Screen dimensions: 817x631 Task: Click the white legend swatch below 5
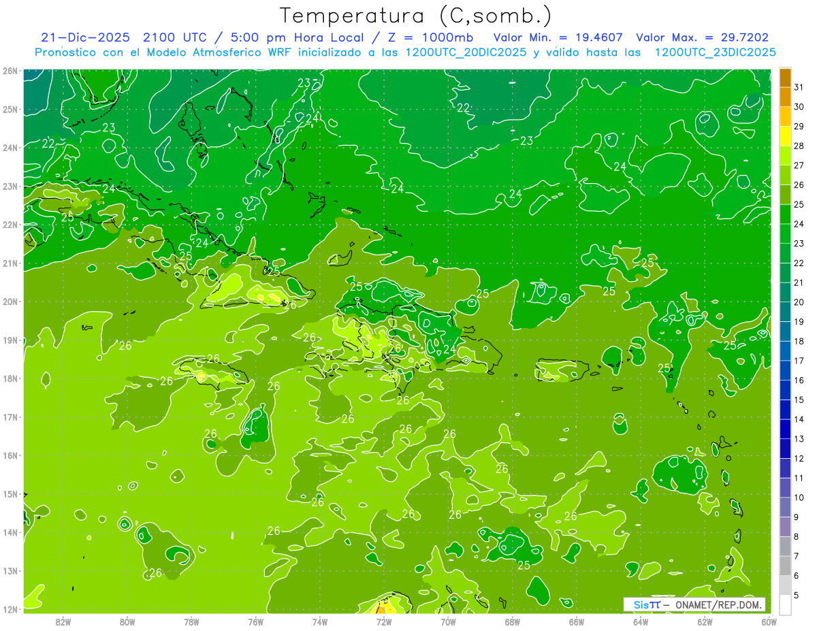[x=785, y=604]
